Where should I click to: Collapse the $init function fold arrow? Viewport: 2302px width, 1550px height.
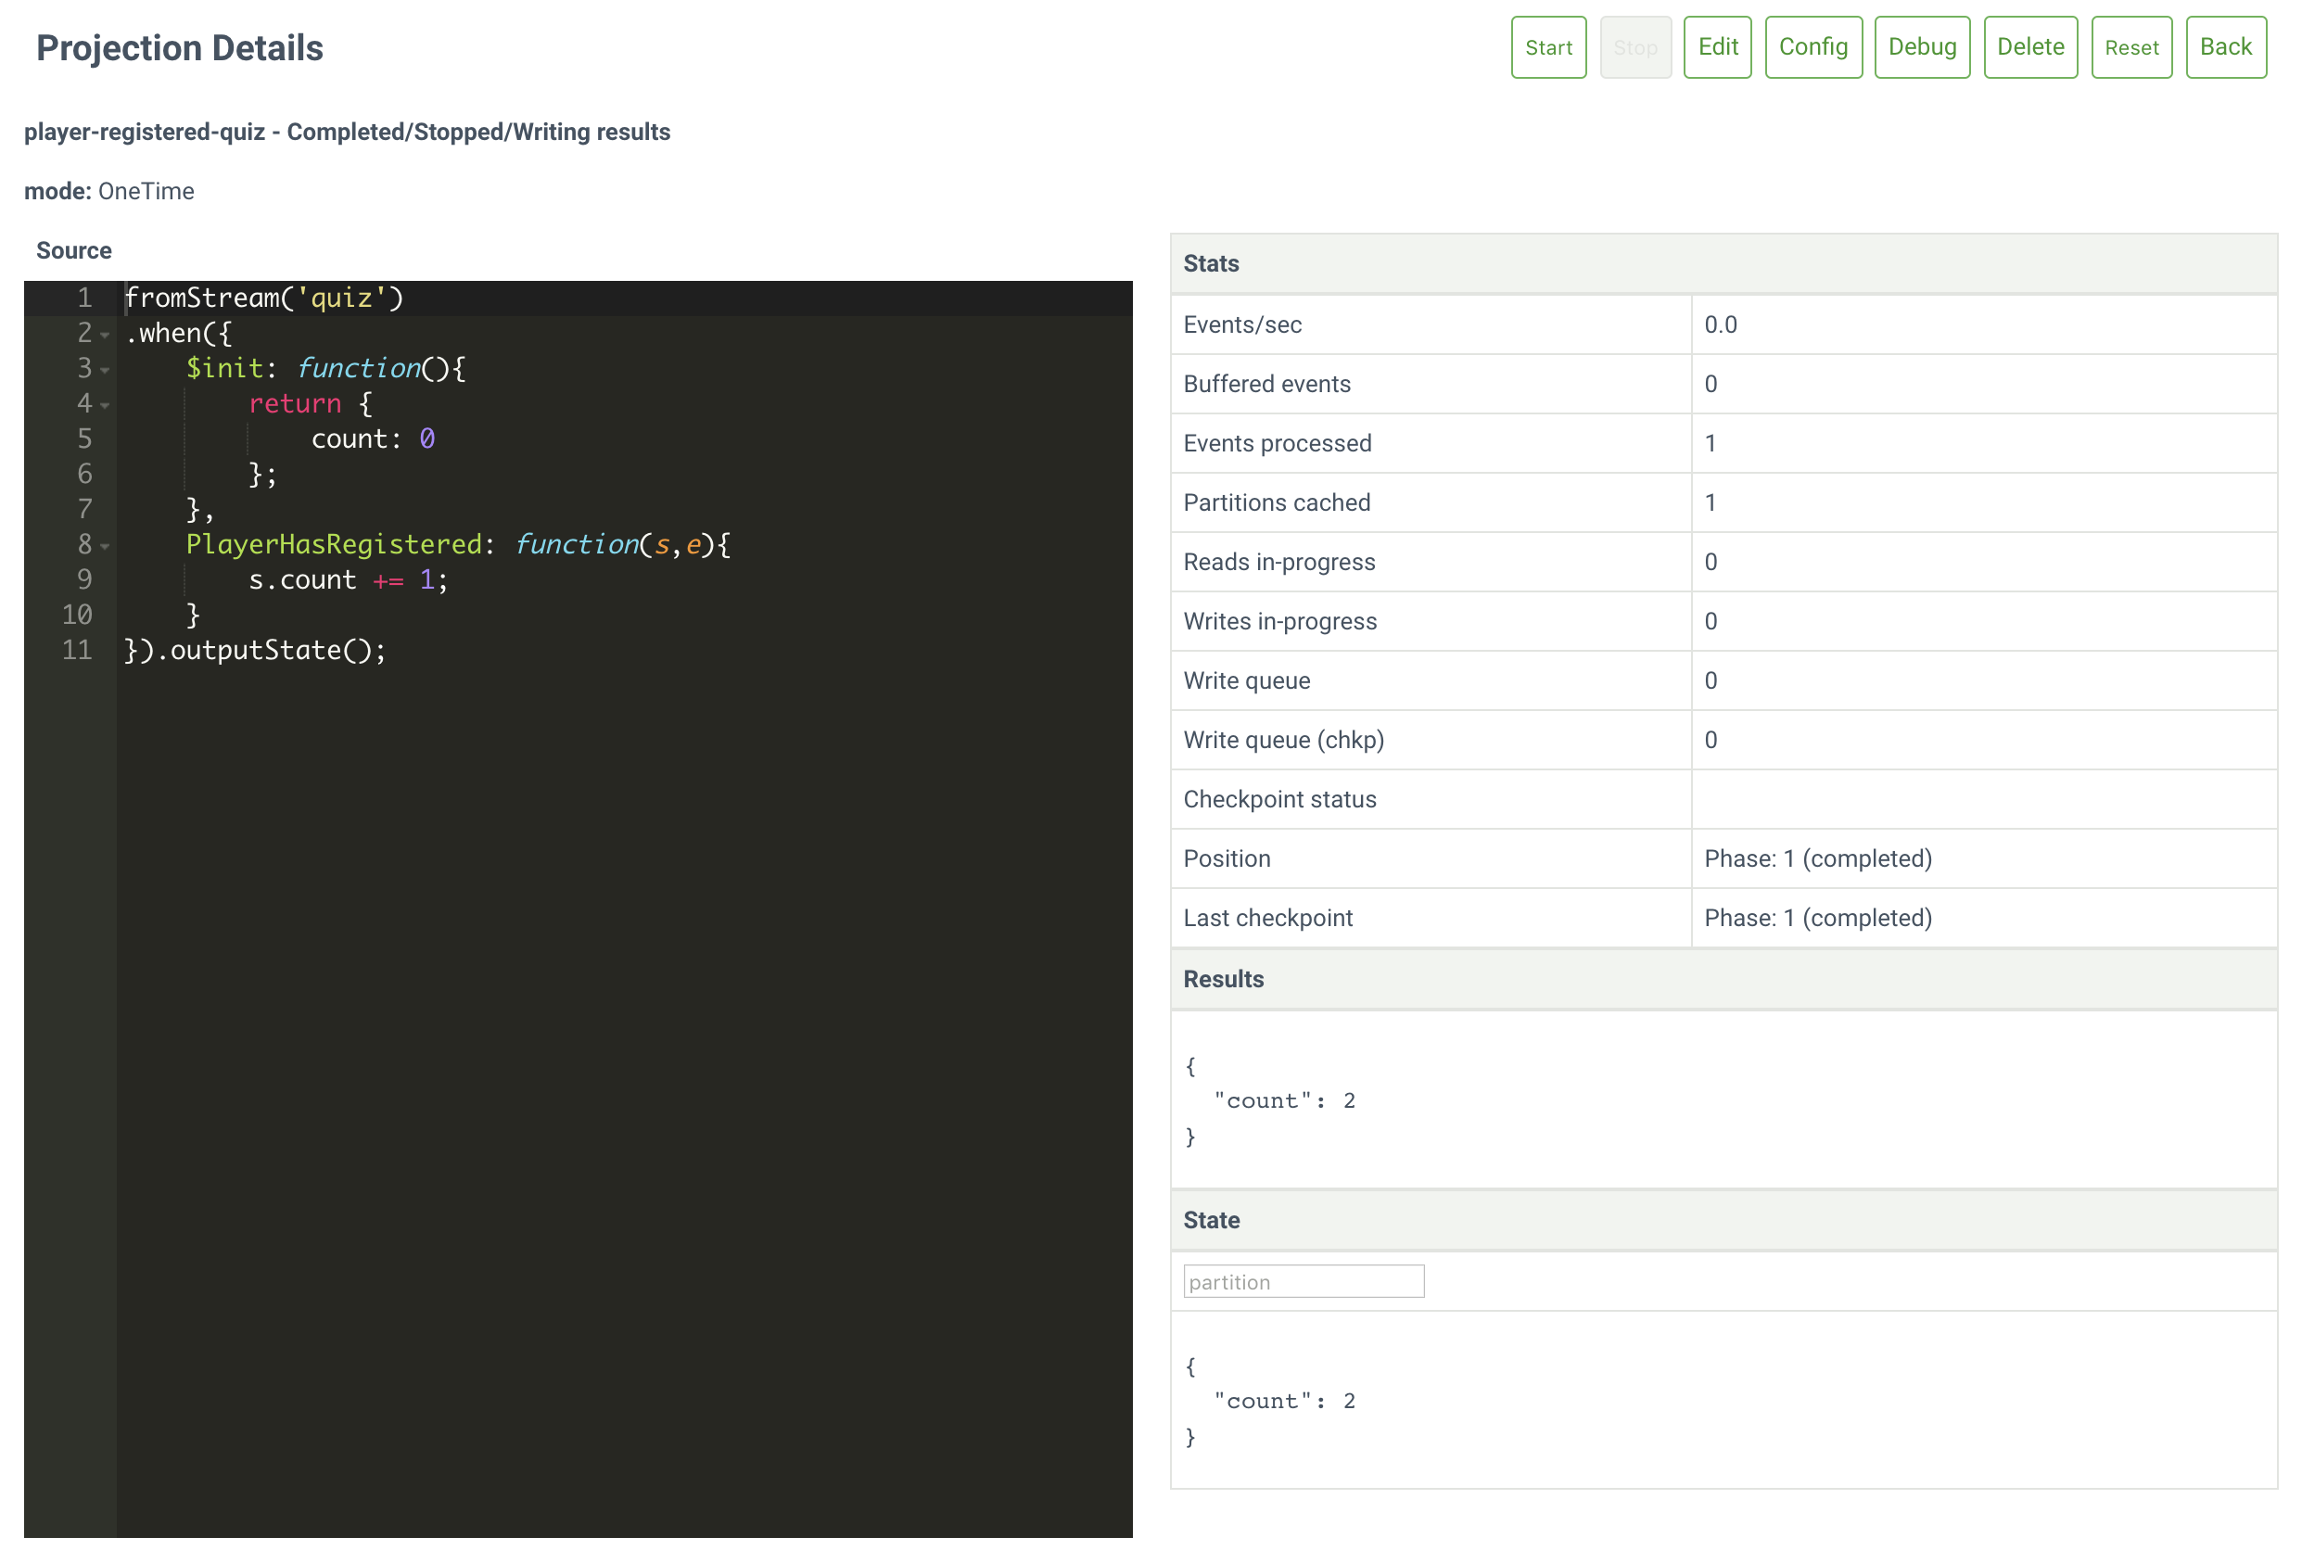click(105, 371)
